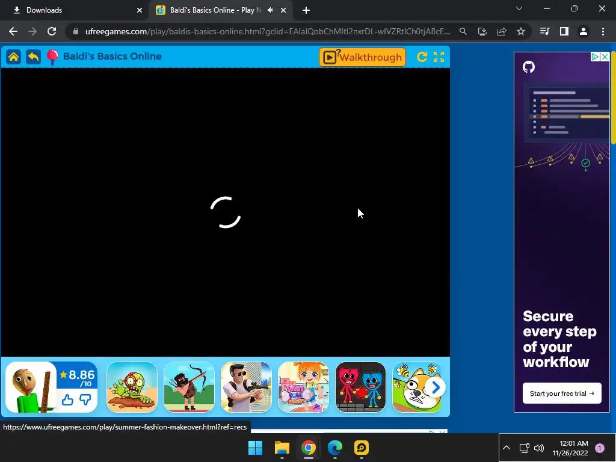Launch Microsoft Edge from taskbar
Viewport: 616px width, 462px height.
pos(335,448)
